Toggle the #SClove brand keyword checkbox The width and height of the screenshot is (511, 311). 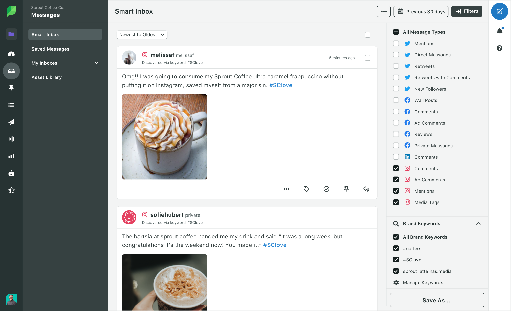tap(396, 260)
